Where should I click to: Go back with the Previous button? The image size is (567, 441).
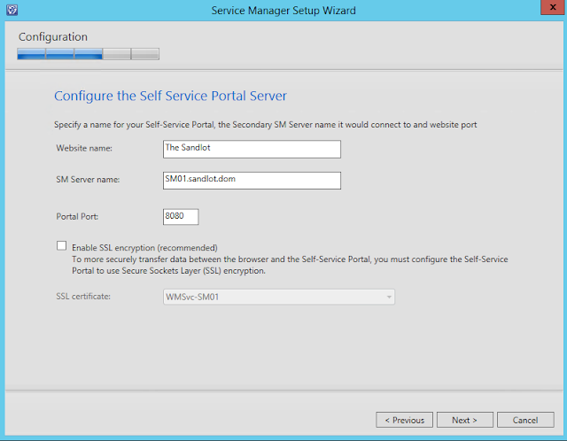(x=404, y=420)
